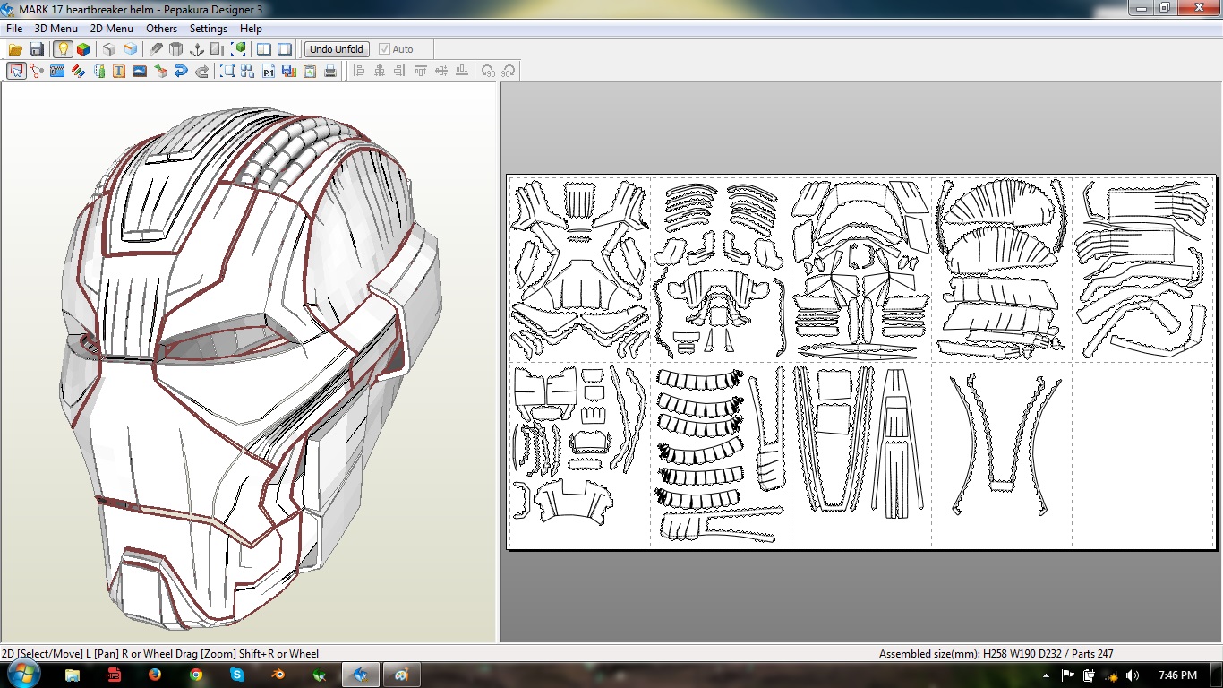This screenshot has width=1223, height=688.
Task: Select the orange T text input tool
Action: pyautogui.click(x=119, y=71)
